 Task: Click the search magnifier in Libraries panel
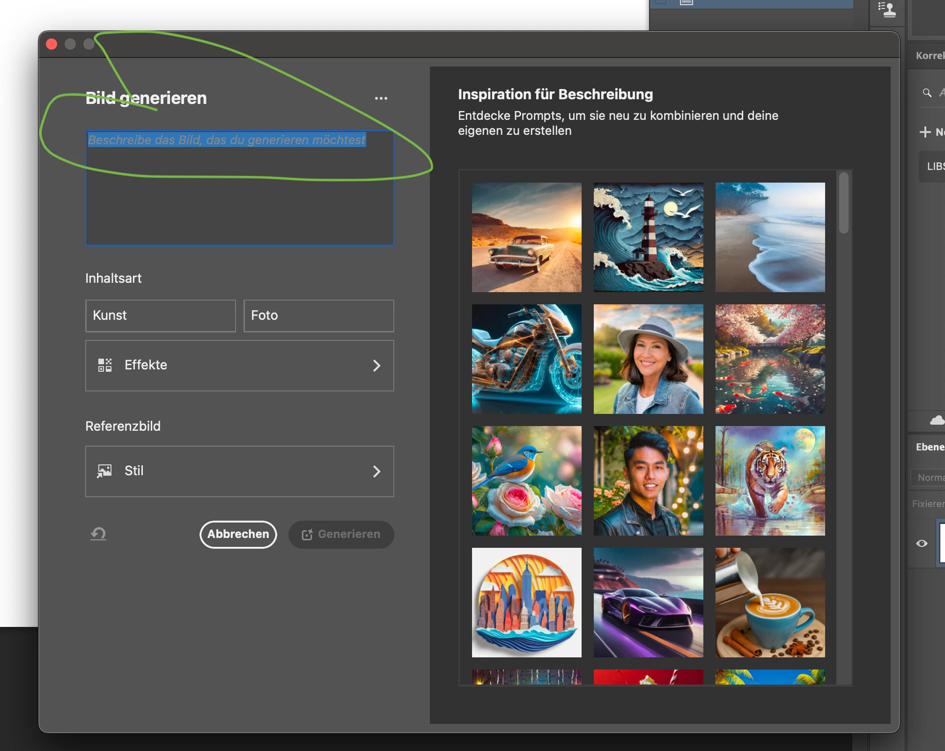coord(927,93)
